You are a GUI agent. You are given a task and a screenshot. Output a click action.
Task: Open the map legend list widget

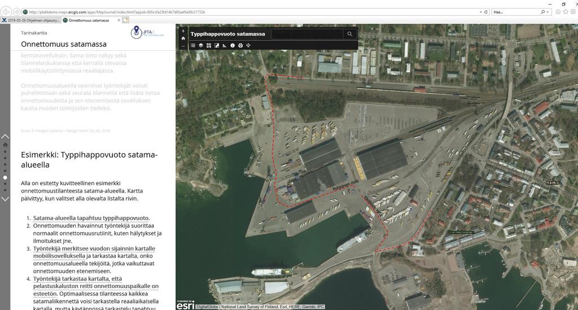[x=193, y=45]
